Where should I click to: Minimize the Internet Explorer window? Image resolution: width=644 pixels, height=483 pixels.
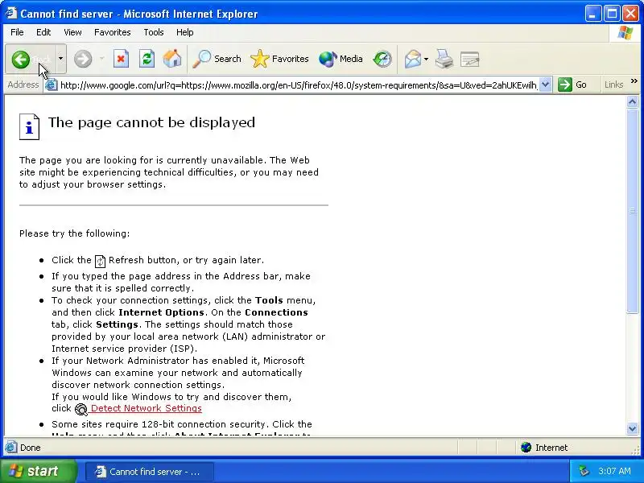pyautogui.click(x=592, y=14)
